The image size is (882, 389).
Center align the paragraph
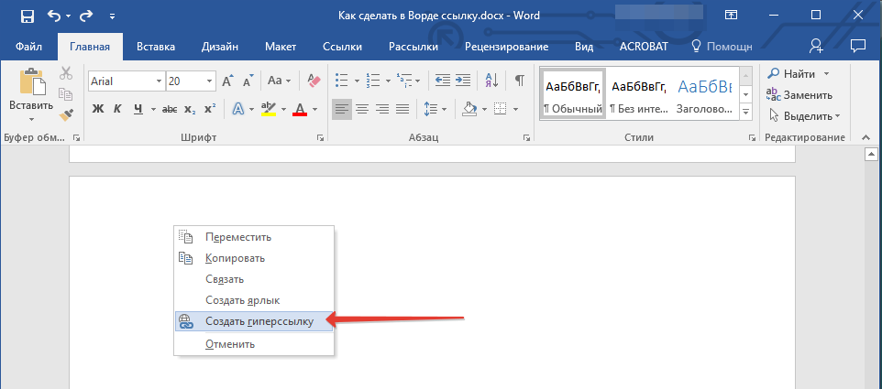click(362, 109)
